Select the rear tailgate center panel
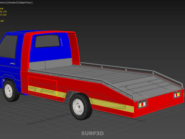The height and width of the screenshot is (139, 185). (x=160, y=102)
